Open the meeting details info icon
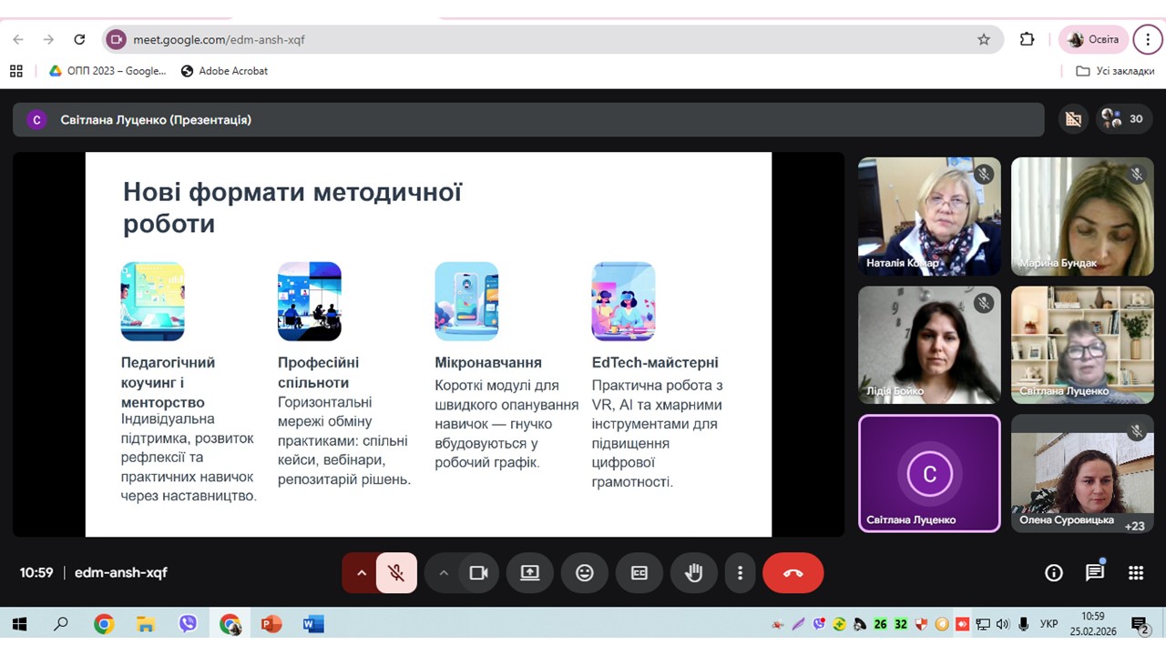This screenshot has height=655, width=1166. tap(1054, 573)
